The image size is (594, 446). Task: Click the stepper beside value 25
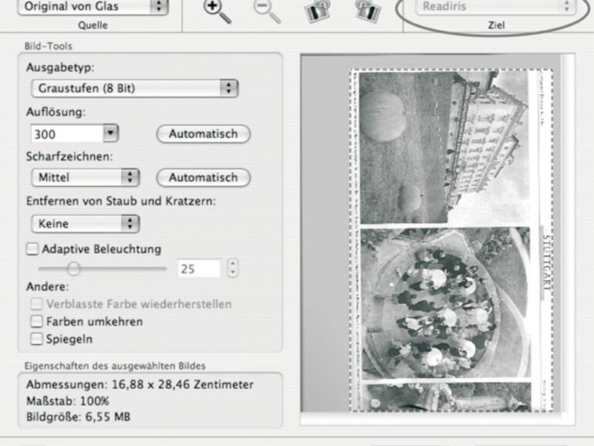(x=233, y=269)
